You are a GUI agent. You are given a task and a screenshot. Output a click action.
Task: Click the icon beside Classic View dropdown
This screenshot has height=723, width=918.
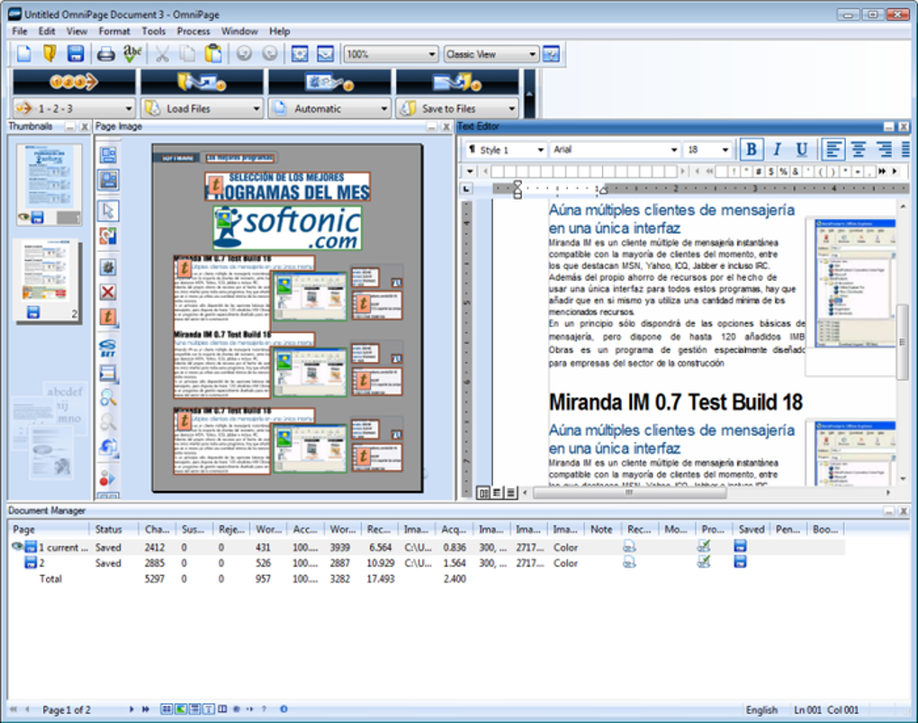point(551,54)
